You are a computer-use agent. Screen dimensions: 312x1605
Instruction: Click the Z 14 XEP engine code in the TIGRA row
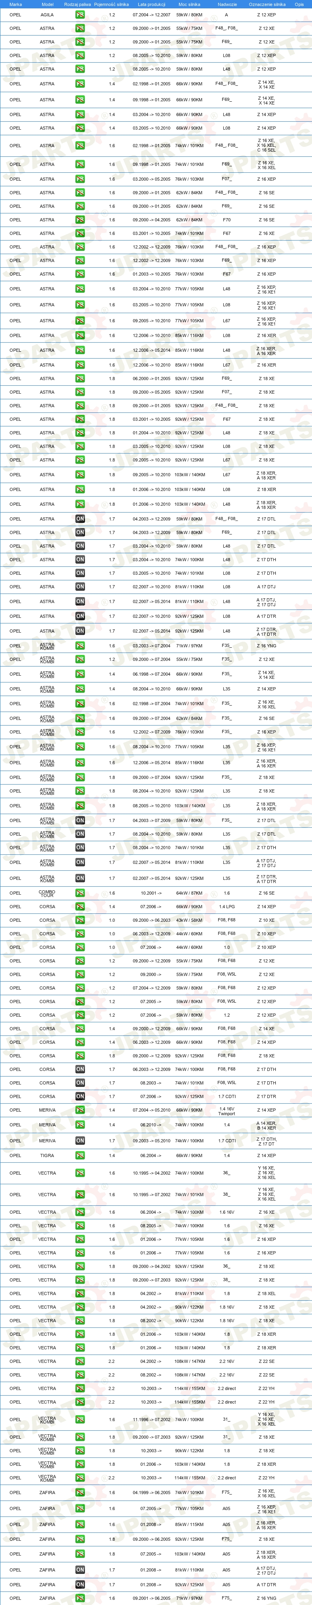point(267,1156)
